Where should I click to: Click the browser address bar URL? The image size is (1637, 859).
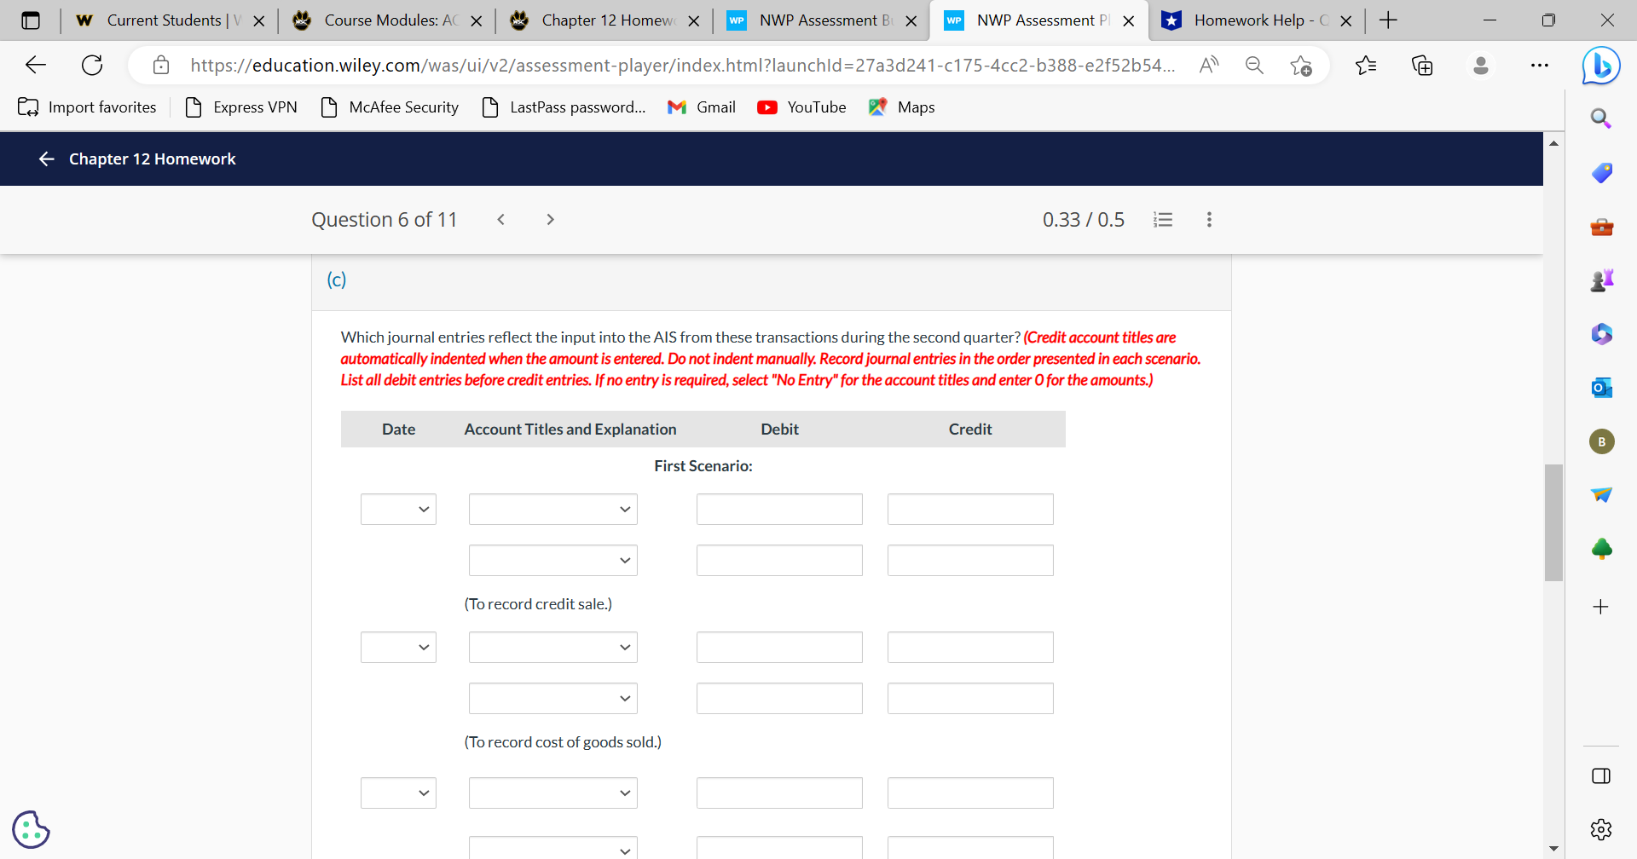682,65
